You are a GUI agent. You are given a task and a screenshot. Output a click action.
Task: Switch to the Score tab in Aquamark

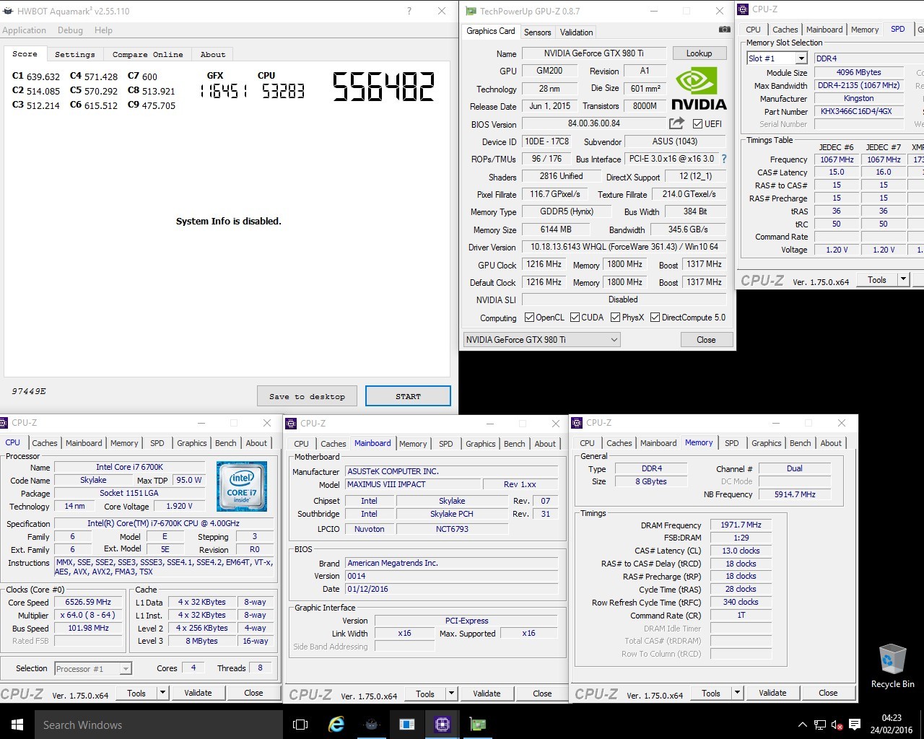pos(25,54)
